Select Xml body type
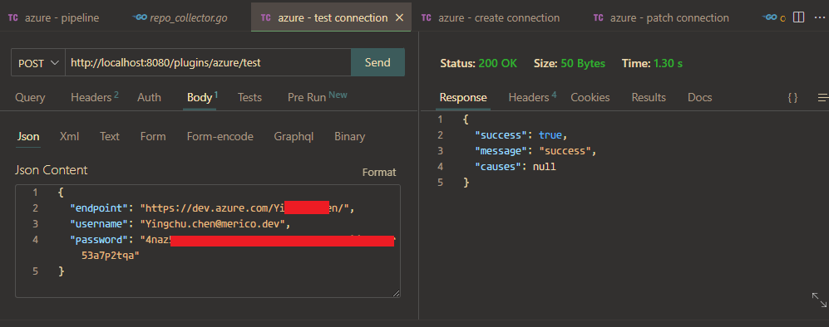 tap(69, 137)
